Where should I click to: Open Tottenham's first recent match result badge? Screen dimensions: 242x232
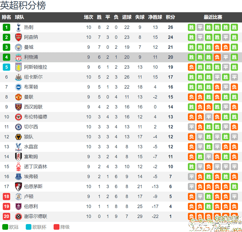pos(192,28)
